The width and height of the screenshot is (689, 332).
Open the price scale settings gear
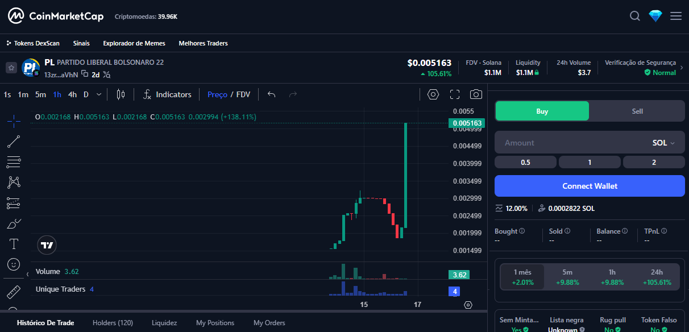click(468, 305)
